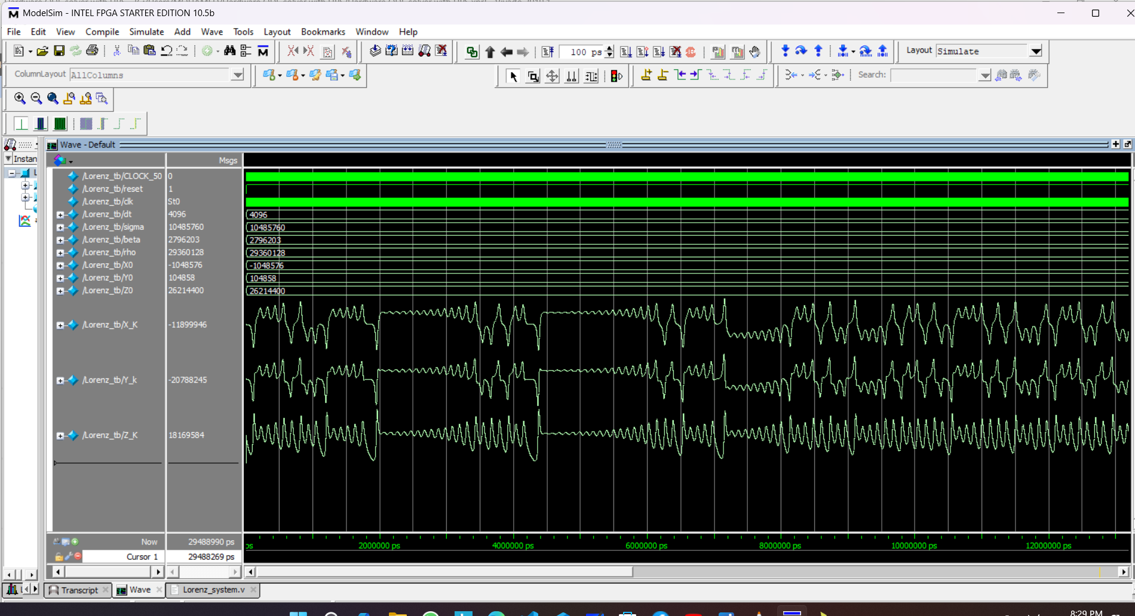Expand the /Lorenz_tb/X_K signal bus
The image size is (1135, 616).
pos(60,325)
